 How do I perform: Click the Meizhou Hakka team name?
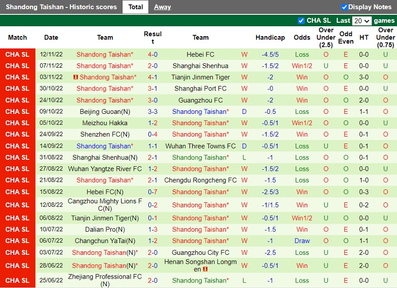(x=104, y=123)
